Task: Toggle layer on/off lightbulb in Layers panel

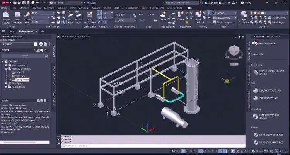Action: (251, 13)
